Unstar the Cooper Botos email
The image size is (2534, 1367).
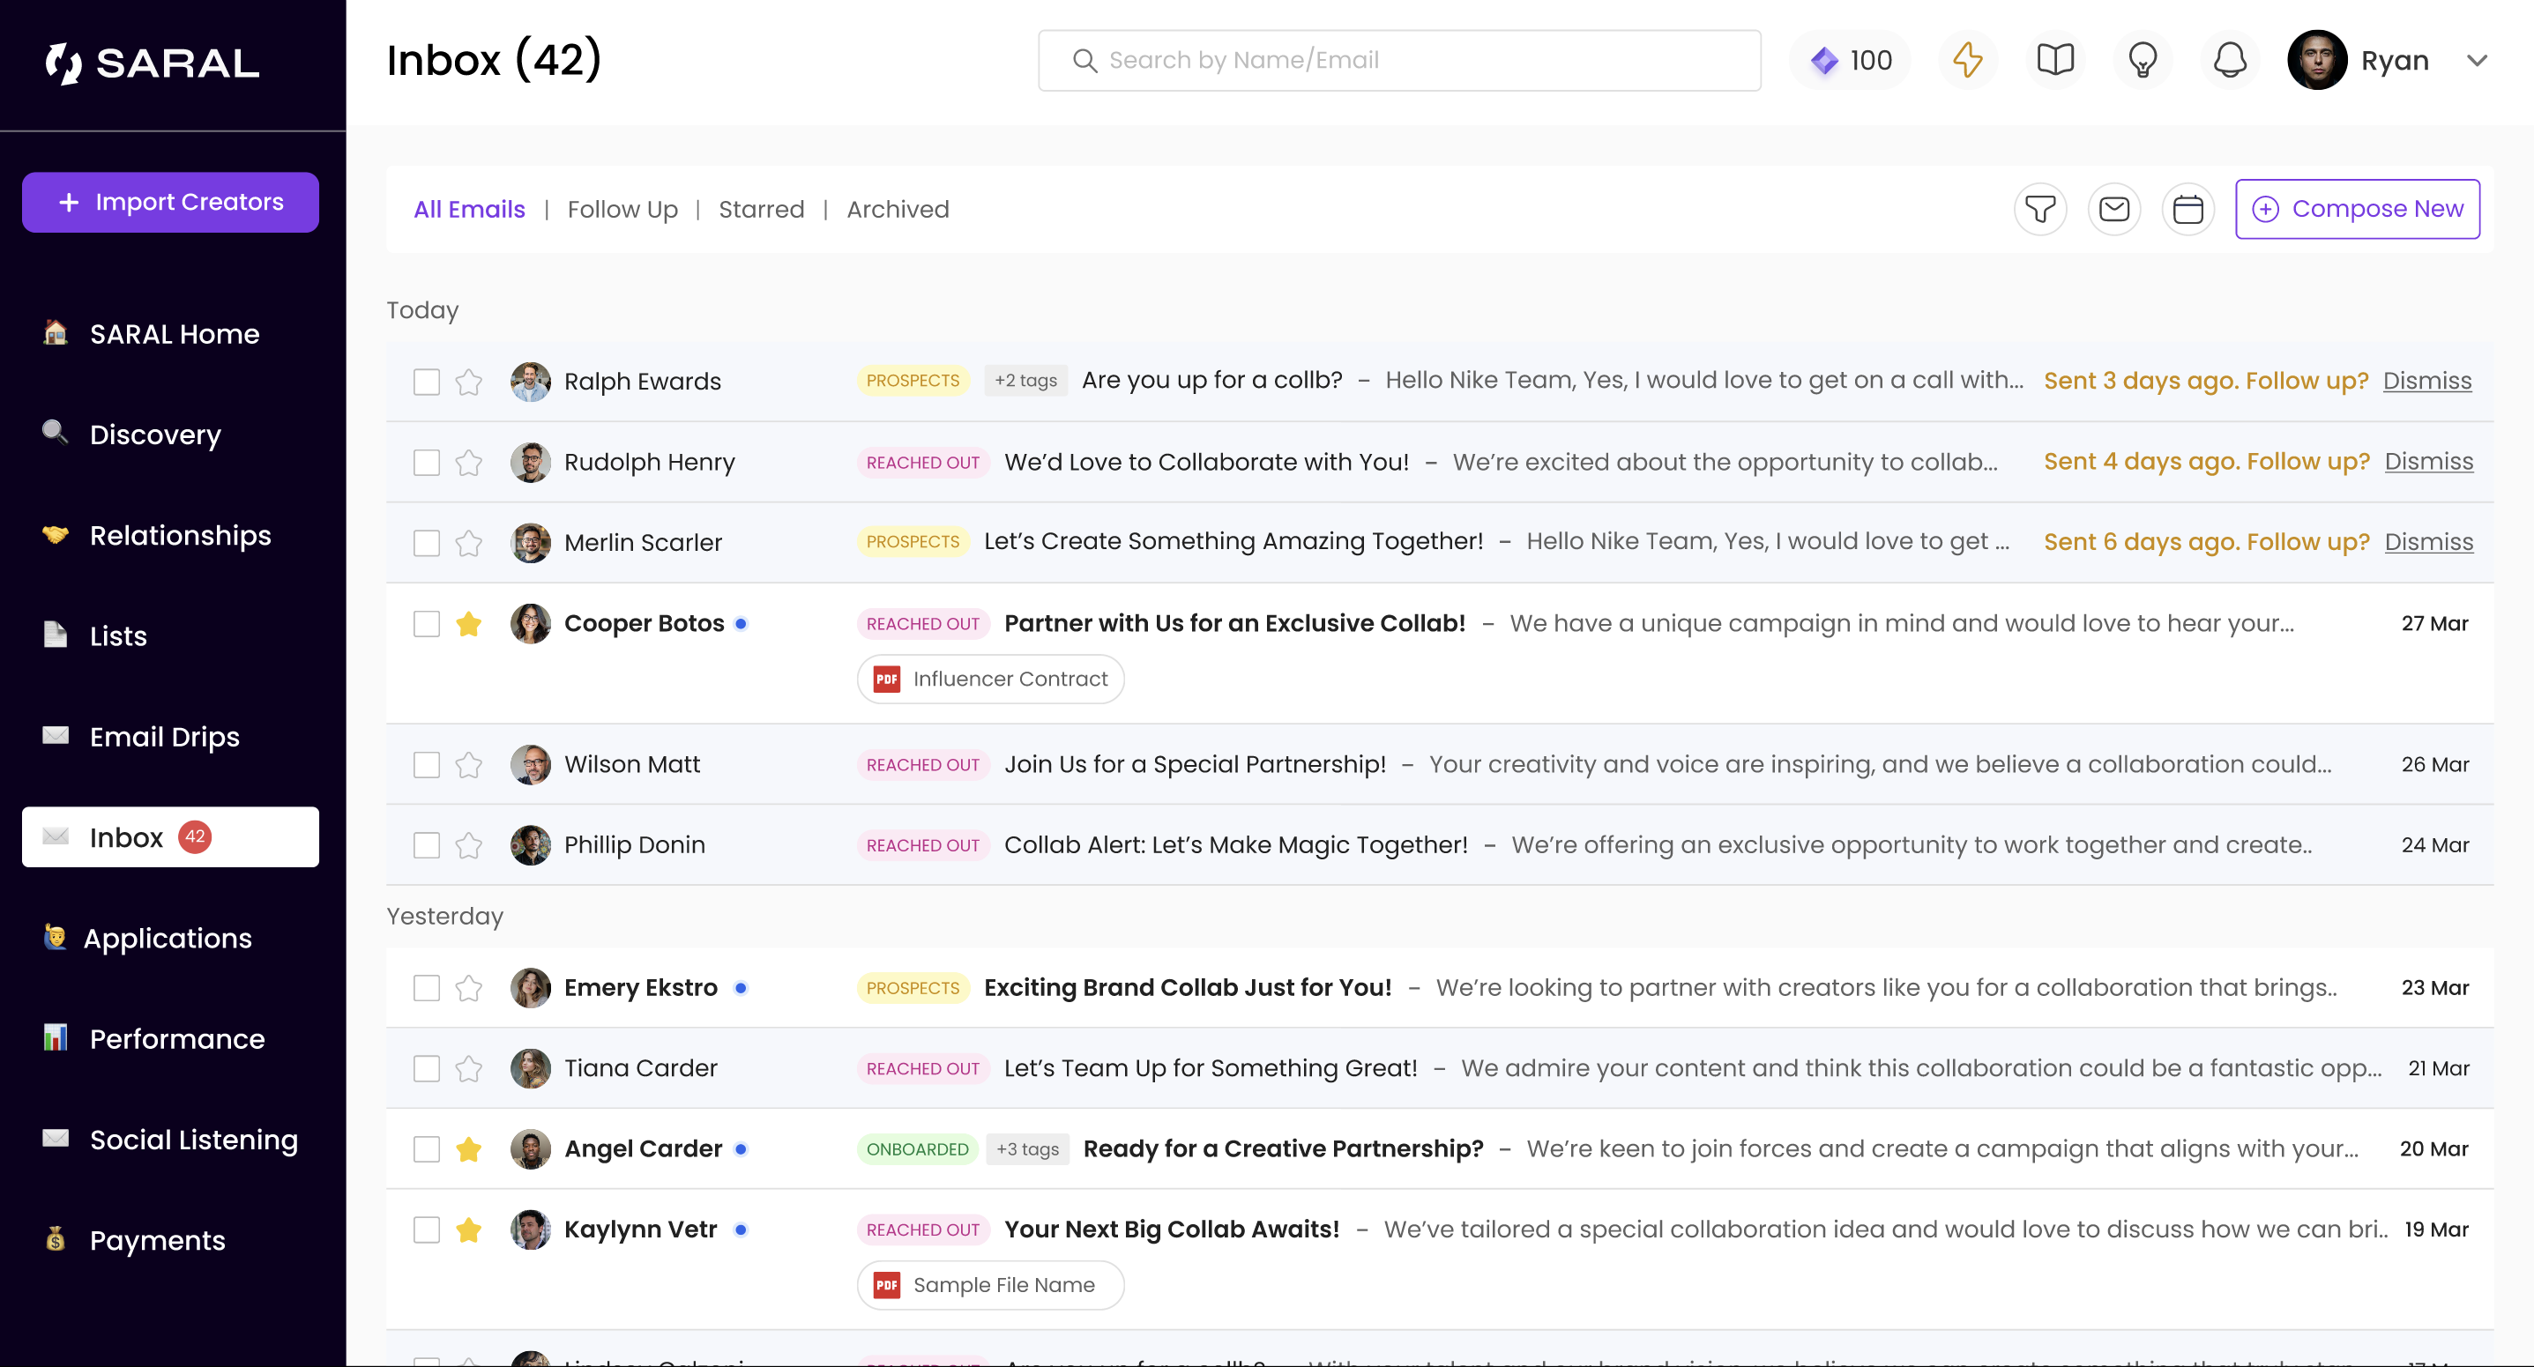[468, 623]
